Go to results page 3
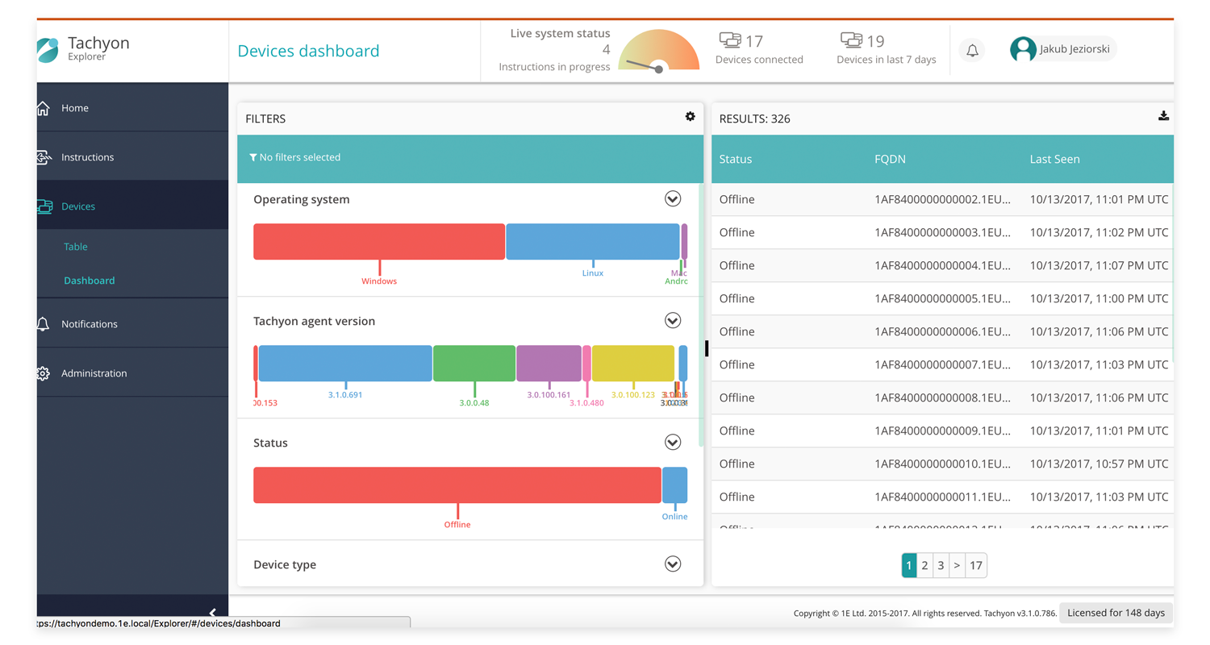 click(941, 566)
